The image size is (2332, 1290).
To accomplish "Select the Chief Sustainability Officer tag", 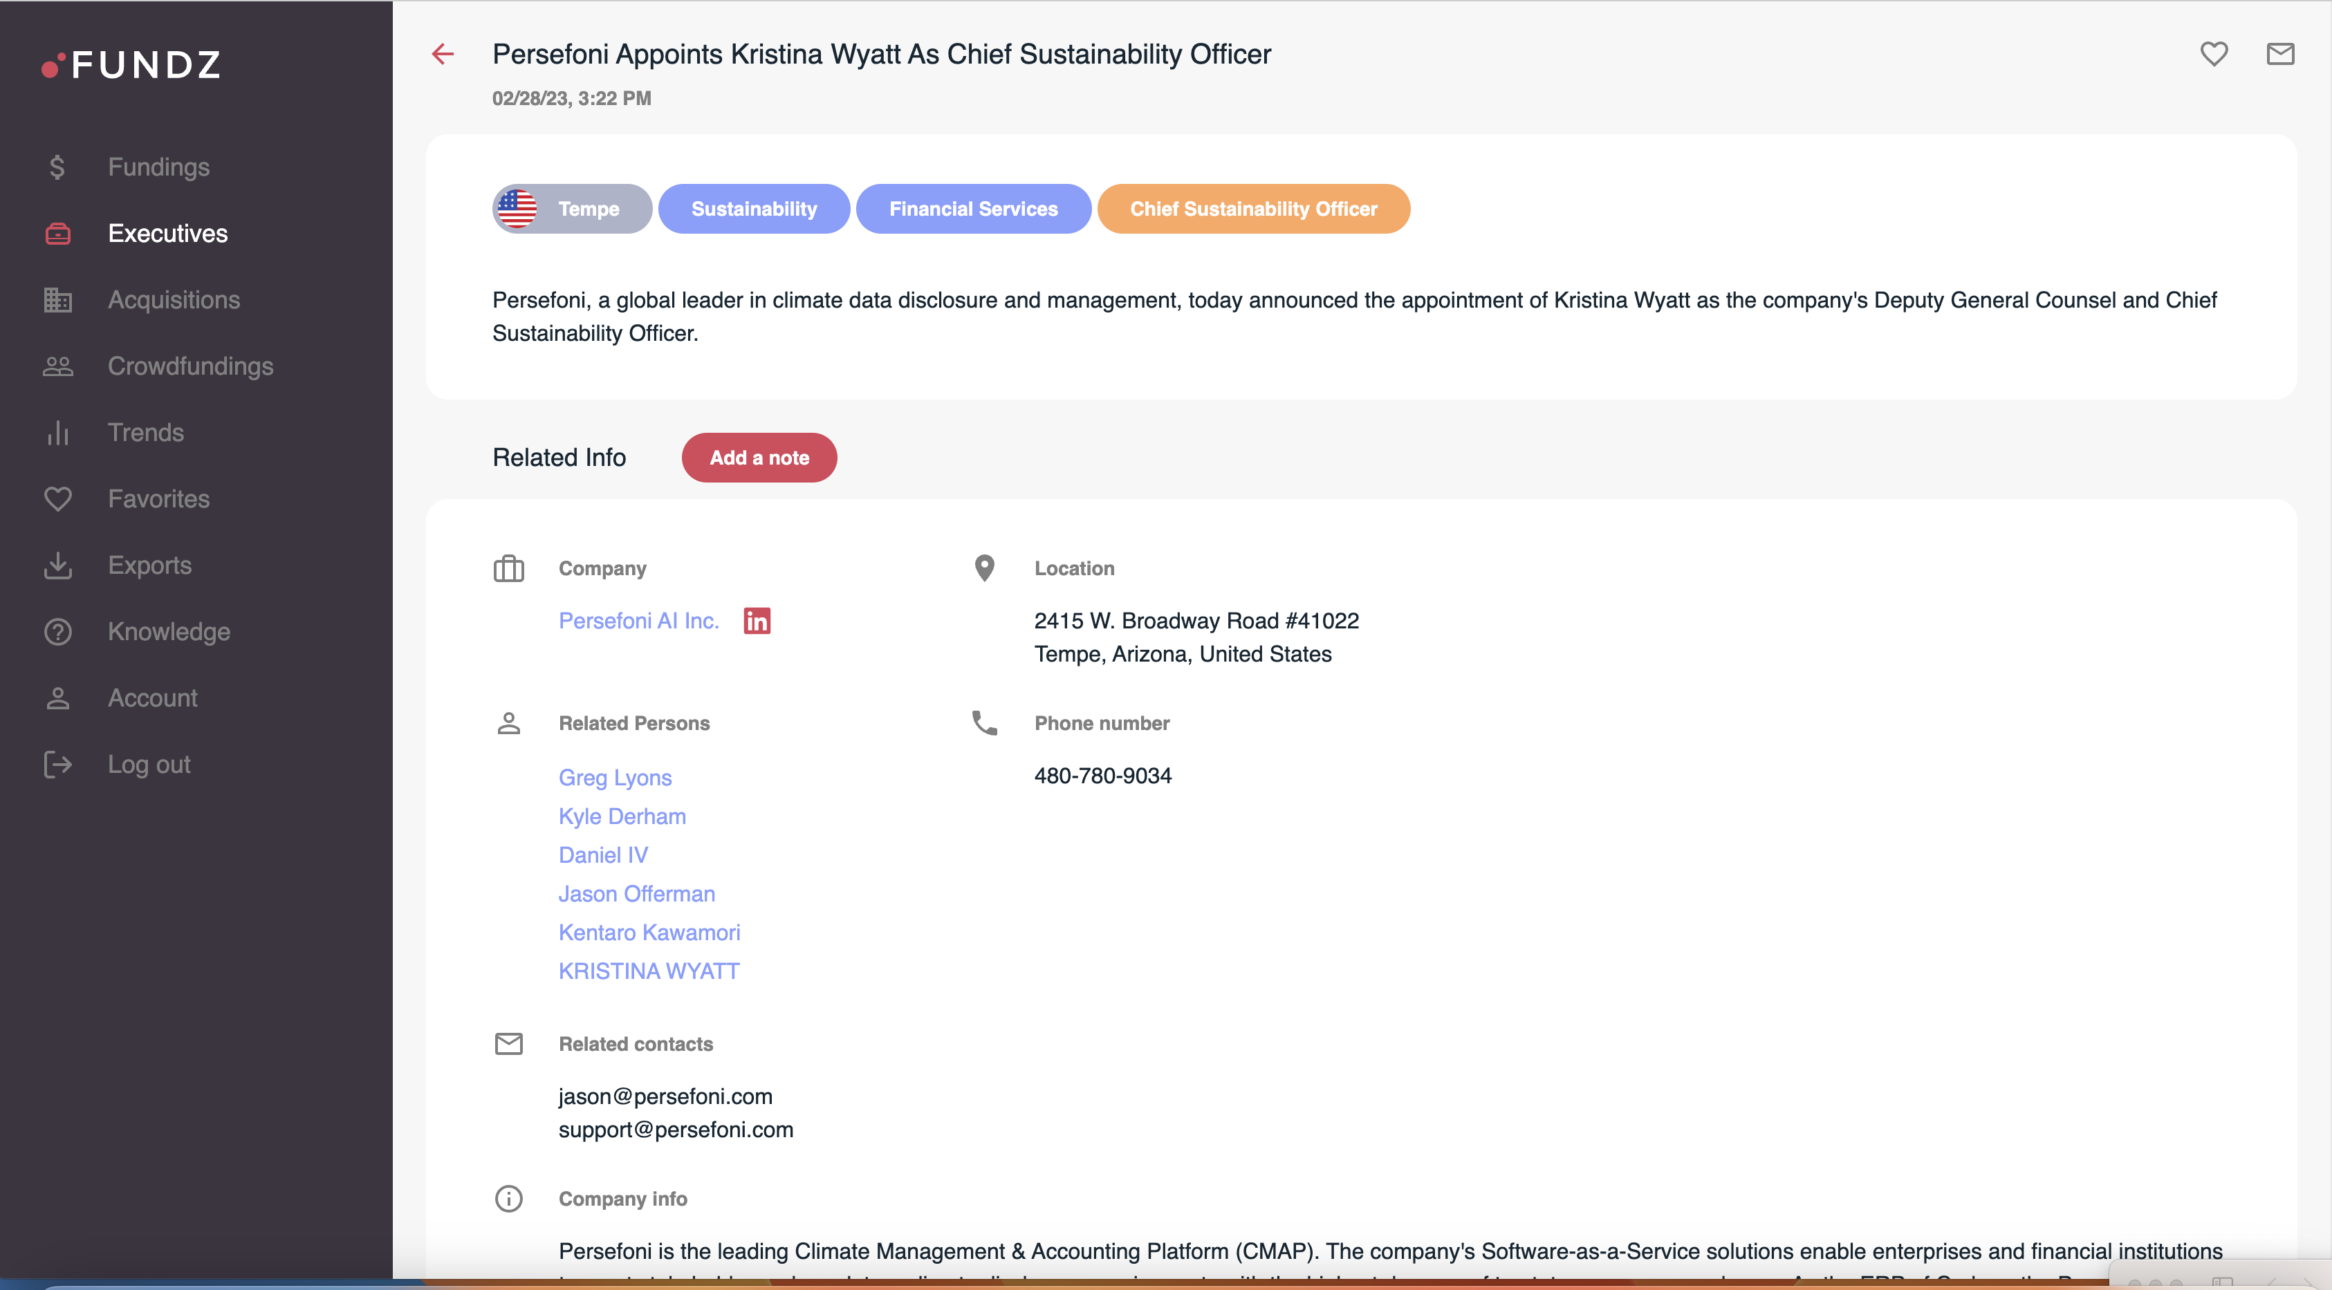I will pos(1253,209).
